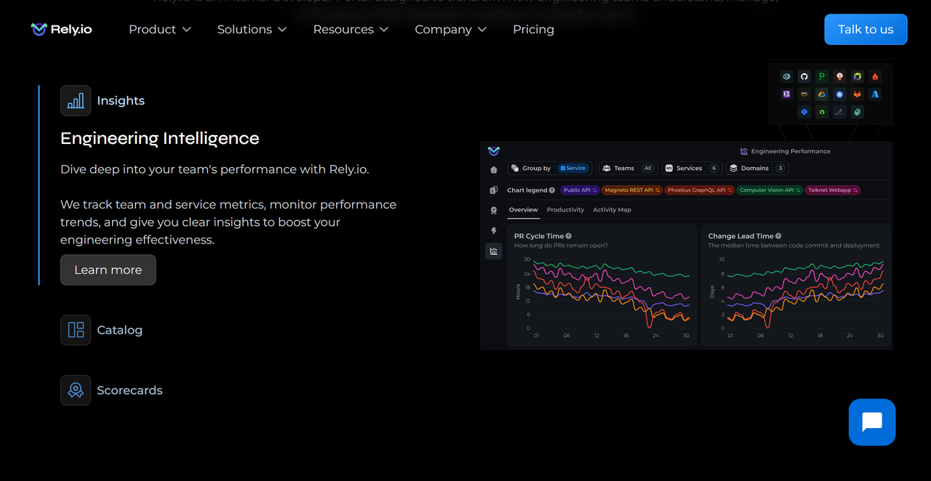This screenshot has height=481, width=931.
Task: Click the GitLab integration icon
Action: coord(858,94)
